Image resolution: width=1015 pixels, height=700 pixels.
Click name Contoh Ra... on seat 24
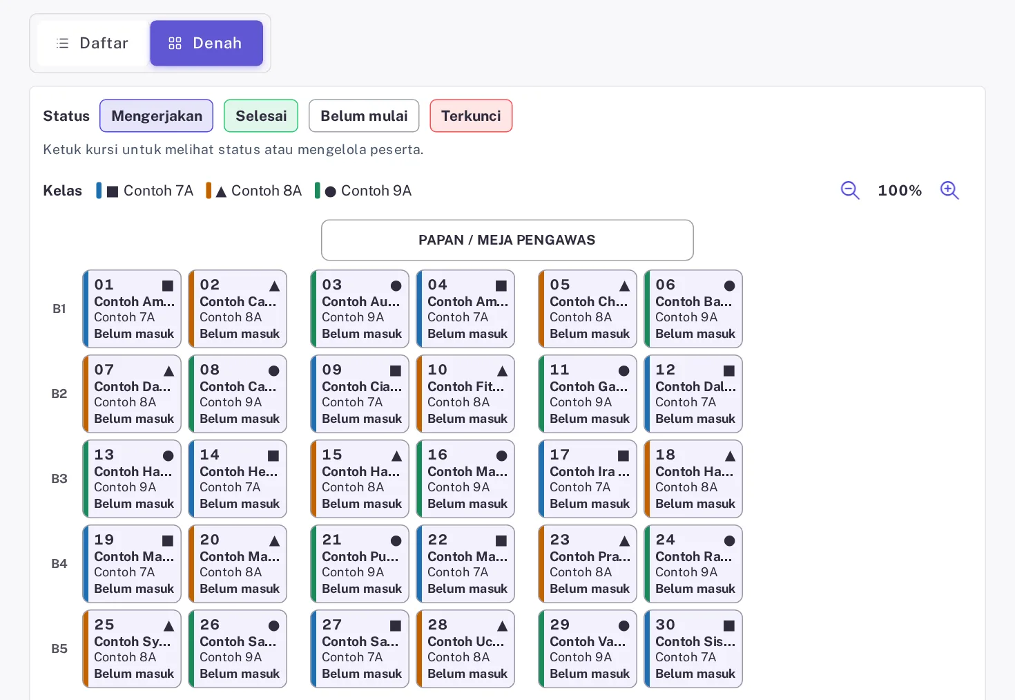click(694, 557)
